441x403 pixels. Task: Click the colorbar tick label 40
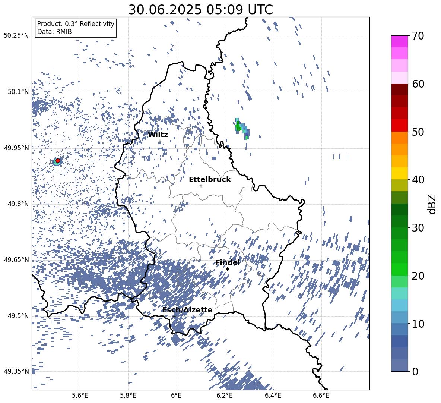pyautogui.click(x=418, y=180)
